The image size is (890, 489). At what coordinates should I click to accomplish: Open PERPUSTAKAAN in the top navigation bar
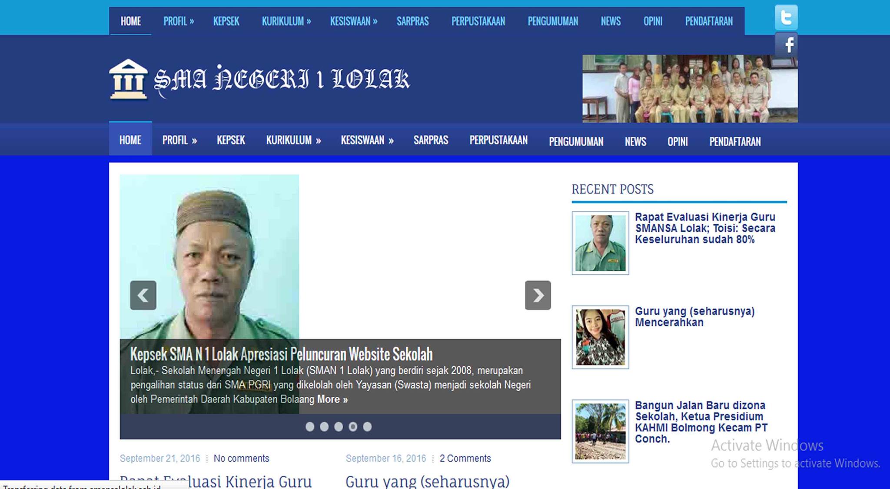478,21
